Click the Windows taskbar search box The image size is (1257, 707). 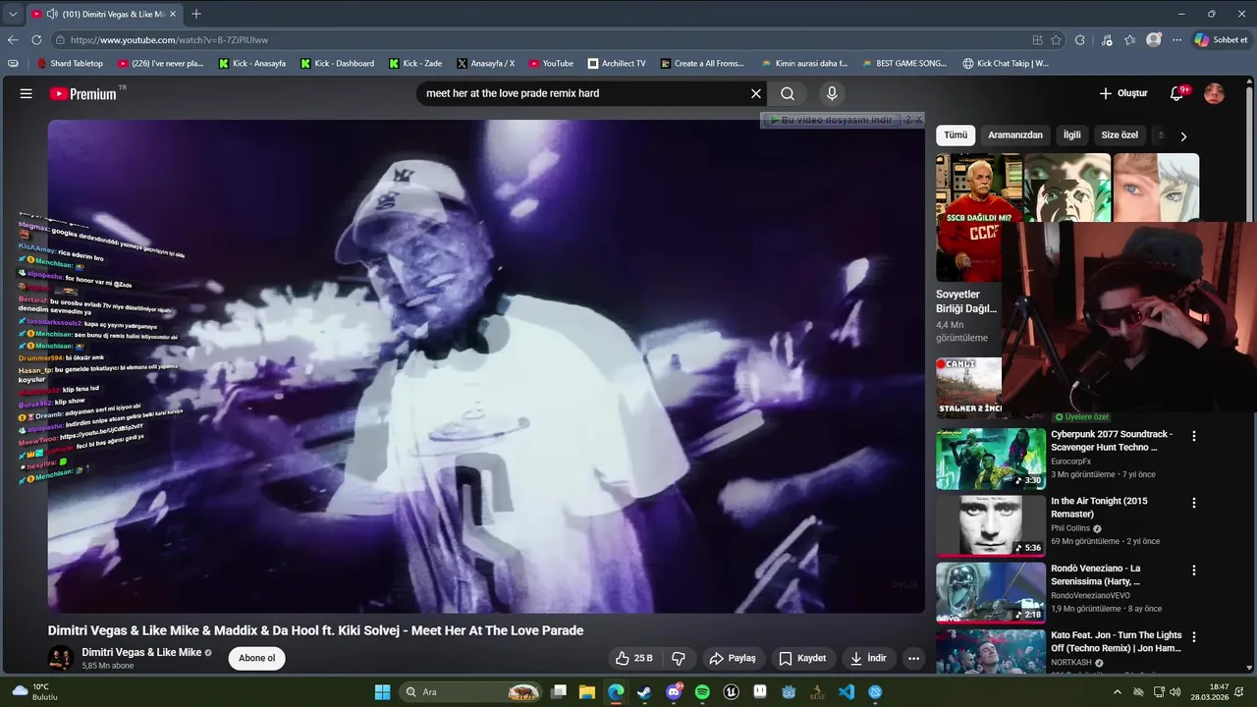click(x=472, y=692)
